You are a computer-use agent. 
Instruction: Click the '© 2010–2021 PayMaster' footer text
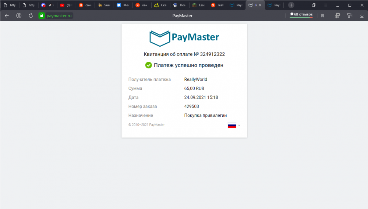point(146,125)
